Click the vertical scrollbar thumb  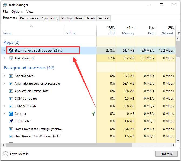click(x=178, y=49)
